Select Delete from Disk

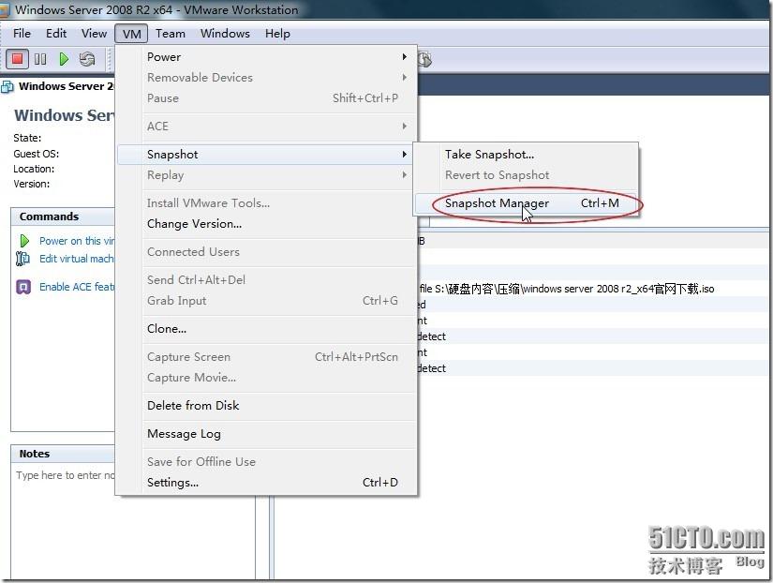point(267,406)
